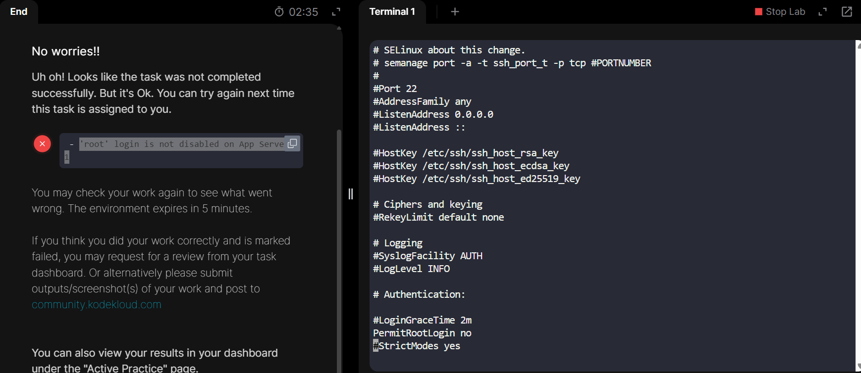Open terminal in a new window
Screen dimensions: 861x373
(x=847, y=12)
